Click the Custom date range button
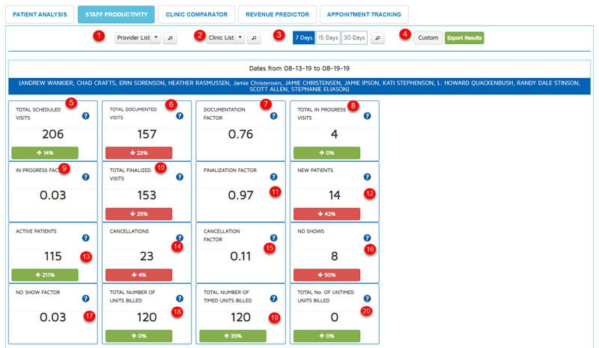The width and height of the screenshot is (599, 348). 428,37
